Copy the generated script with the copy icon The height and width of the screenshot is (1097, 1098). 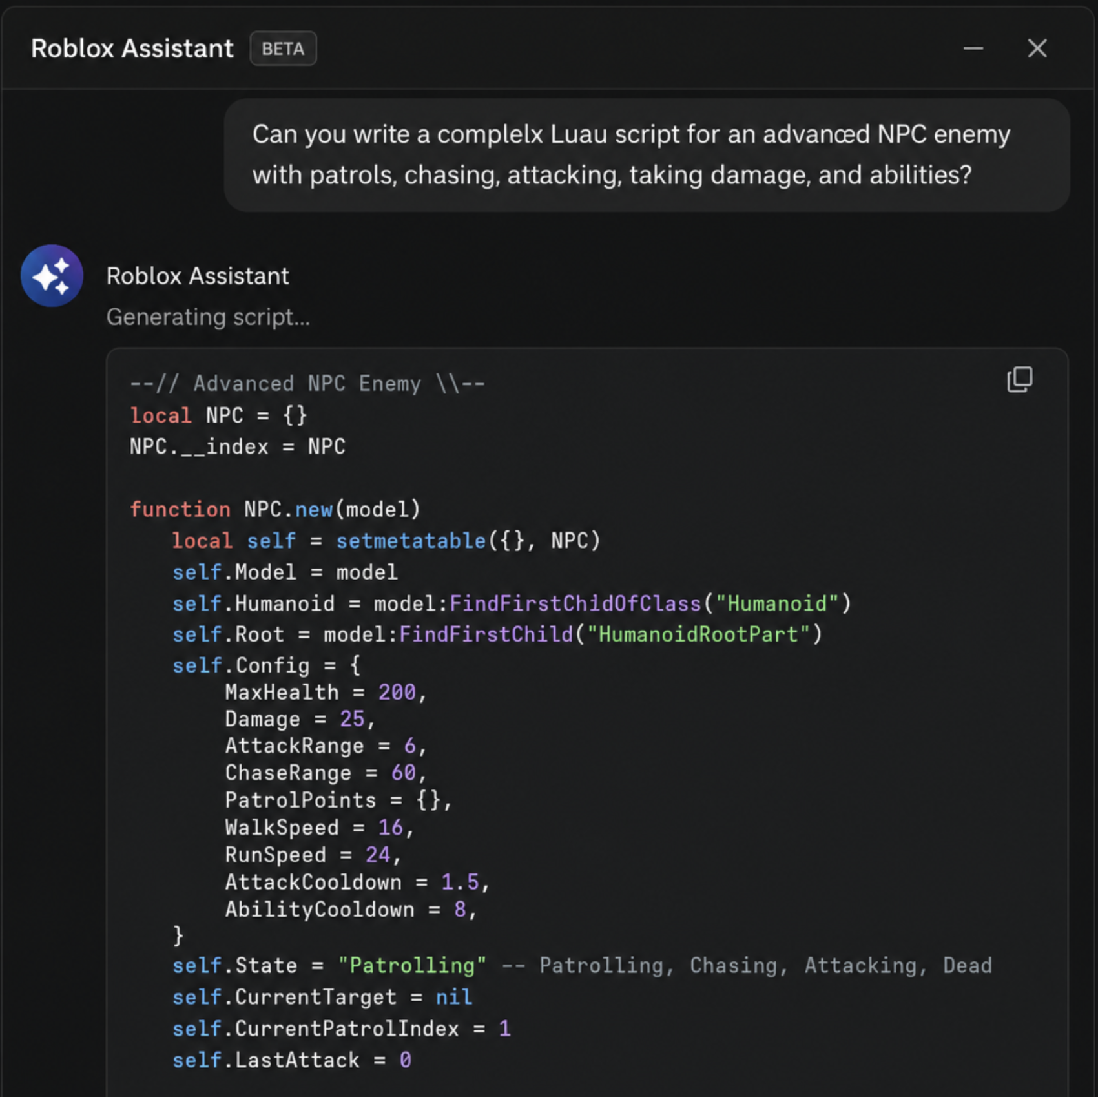pyautogui.click(x=1019, y=379)
